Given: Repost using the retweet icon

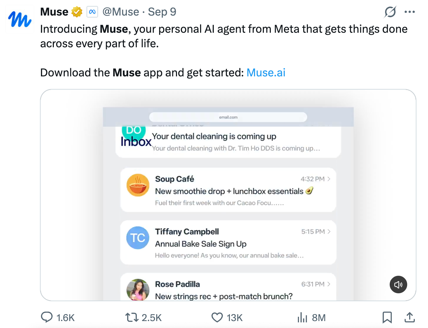Looking at the screenshot, I should [x=132, y=317].
